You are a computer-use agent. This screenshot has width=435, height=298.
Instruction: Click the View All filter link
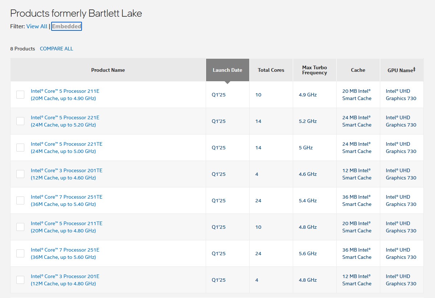coord(37,26)
